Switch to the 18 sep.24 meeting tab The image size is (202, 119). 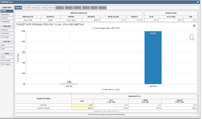pyautogui.click(x=35, y=7)
